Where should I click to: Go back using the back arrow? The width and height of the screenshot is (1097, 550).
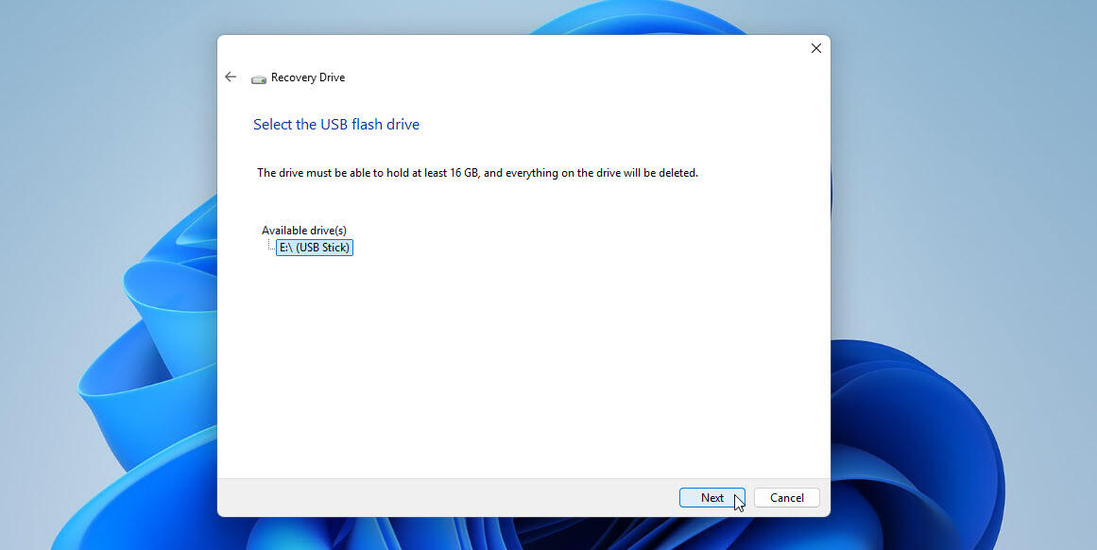coord(231,77)
